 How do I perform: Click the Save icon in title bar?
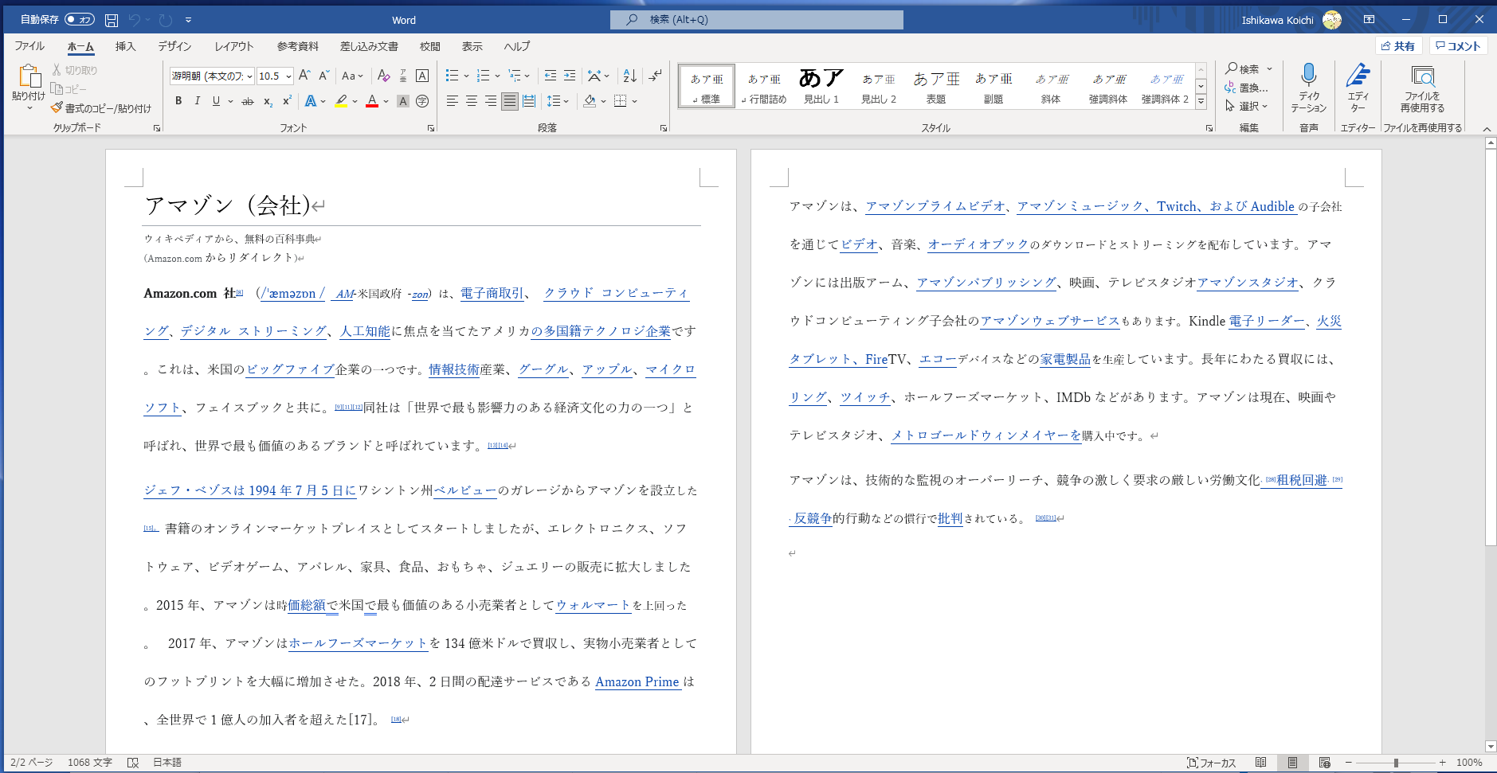[x=112, y=20]
